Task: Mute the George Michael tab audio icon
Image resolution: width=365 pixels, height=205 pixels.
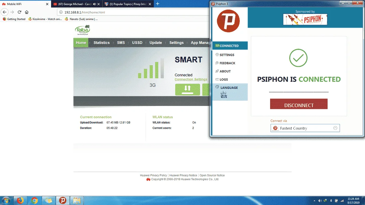Action: pyautogui.click(x=94, y=4)
